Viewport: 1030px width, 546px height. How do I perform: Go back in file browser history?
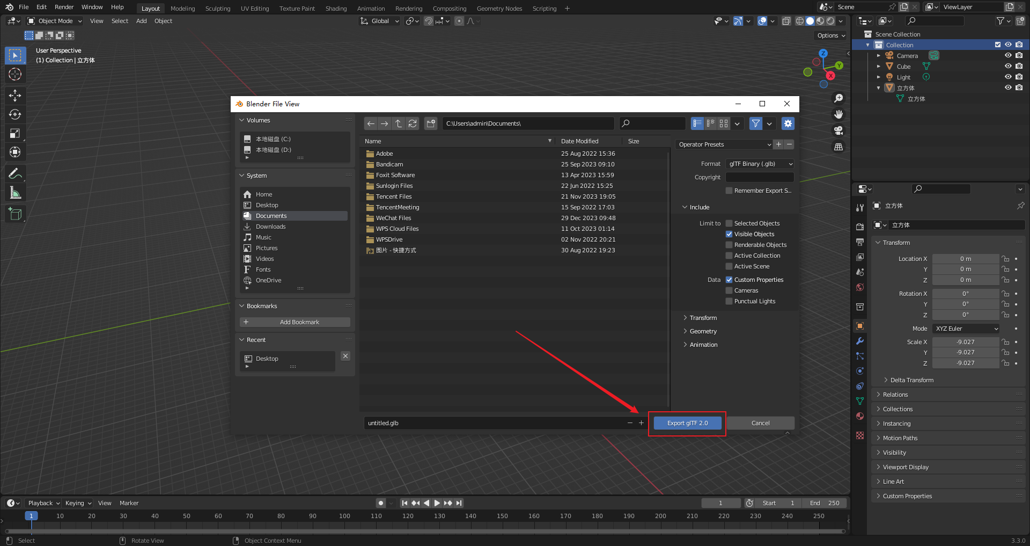(371, 123)
